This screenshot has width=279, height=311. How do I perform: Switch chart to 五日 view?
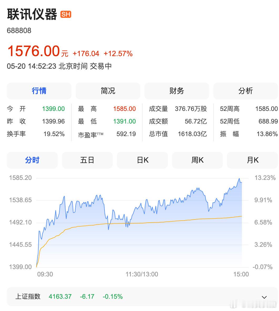[87, 160]
